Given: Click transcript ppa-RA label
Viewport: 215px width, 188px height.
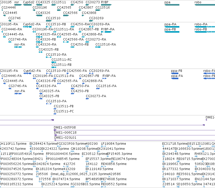Looking at the screenshot, I should tap(170, 24).
